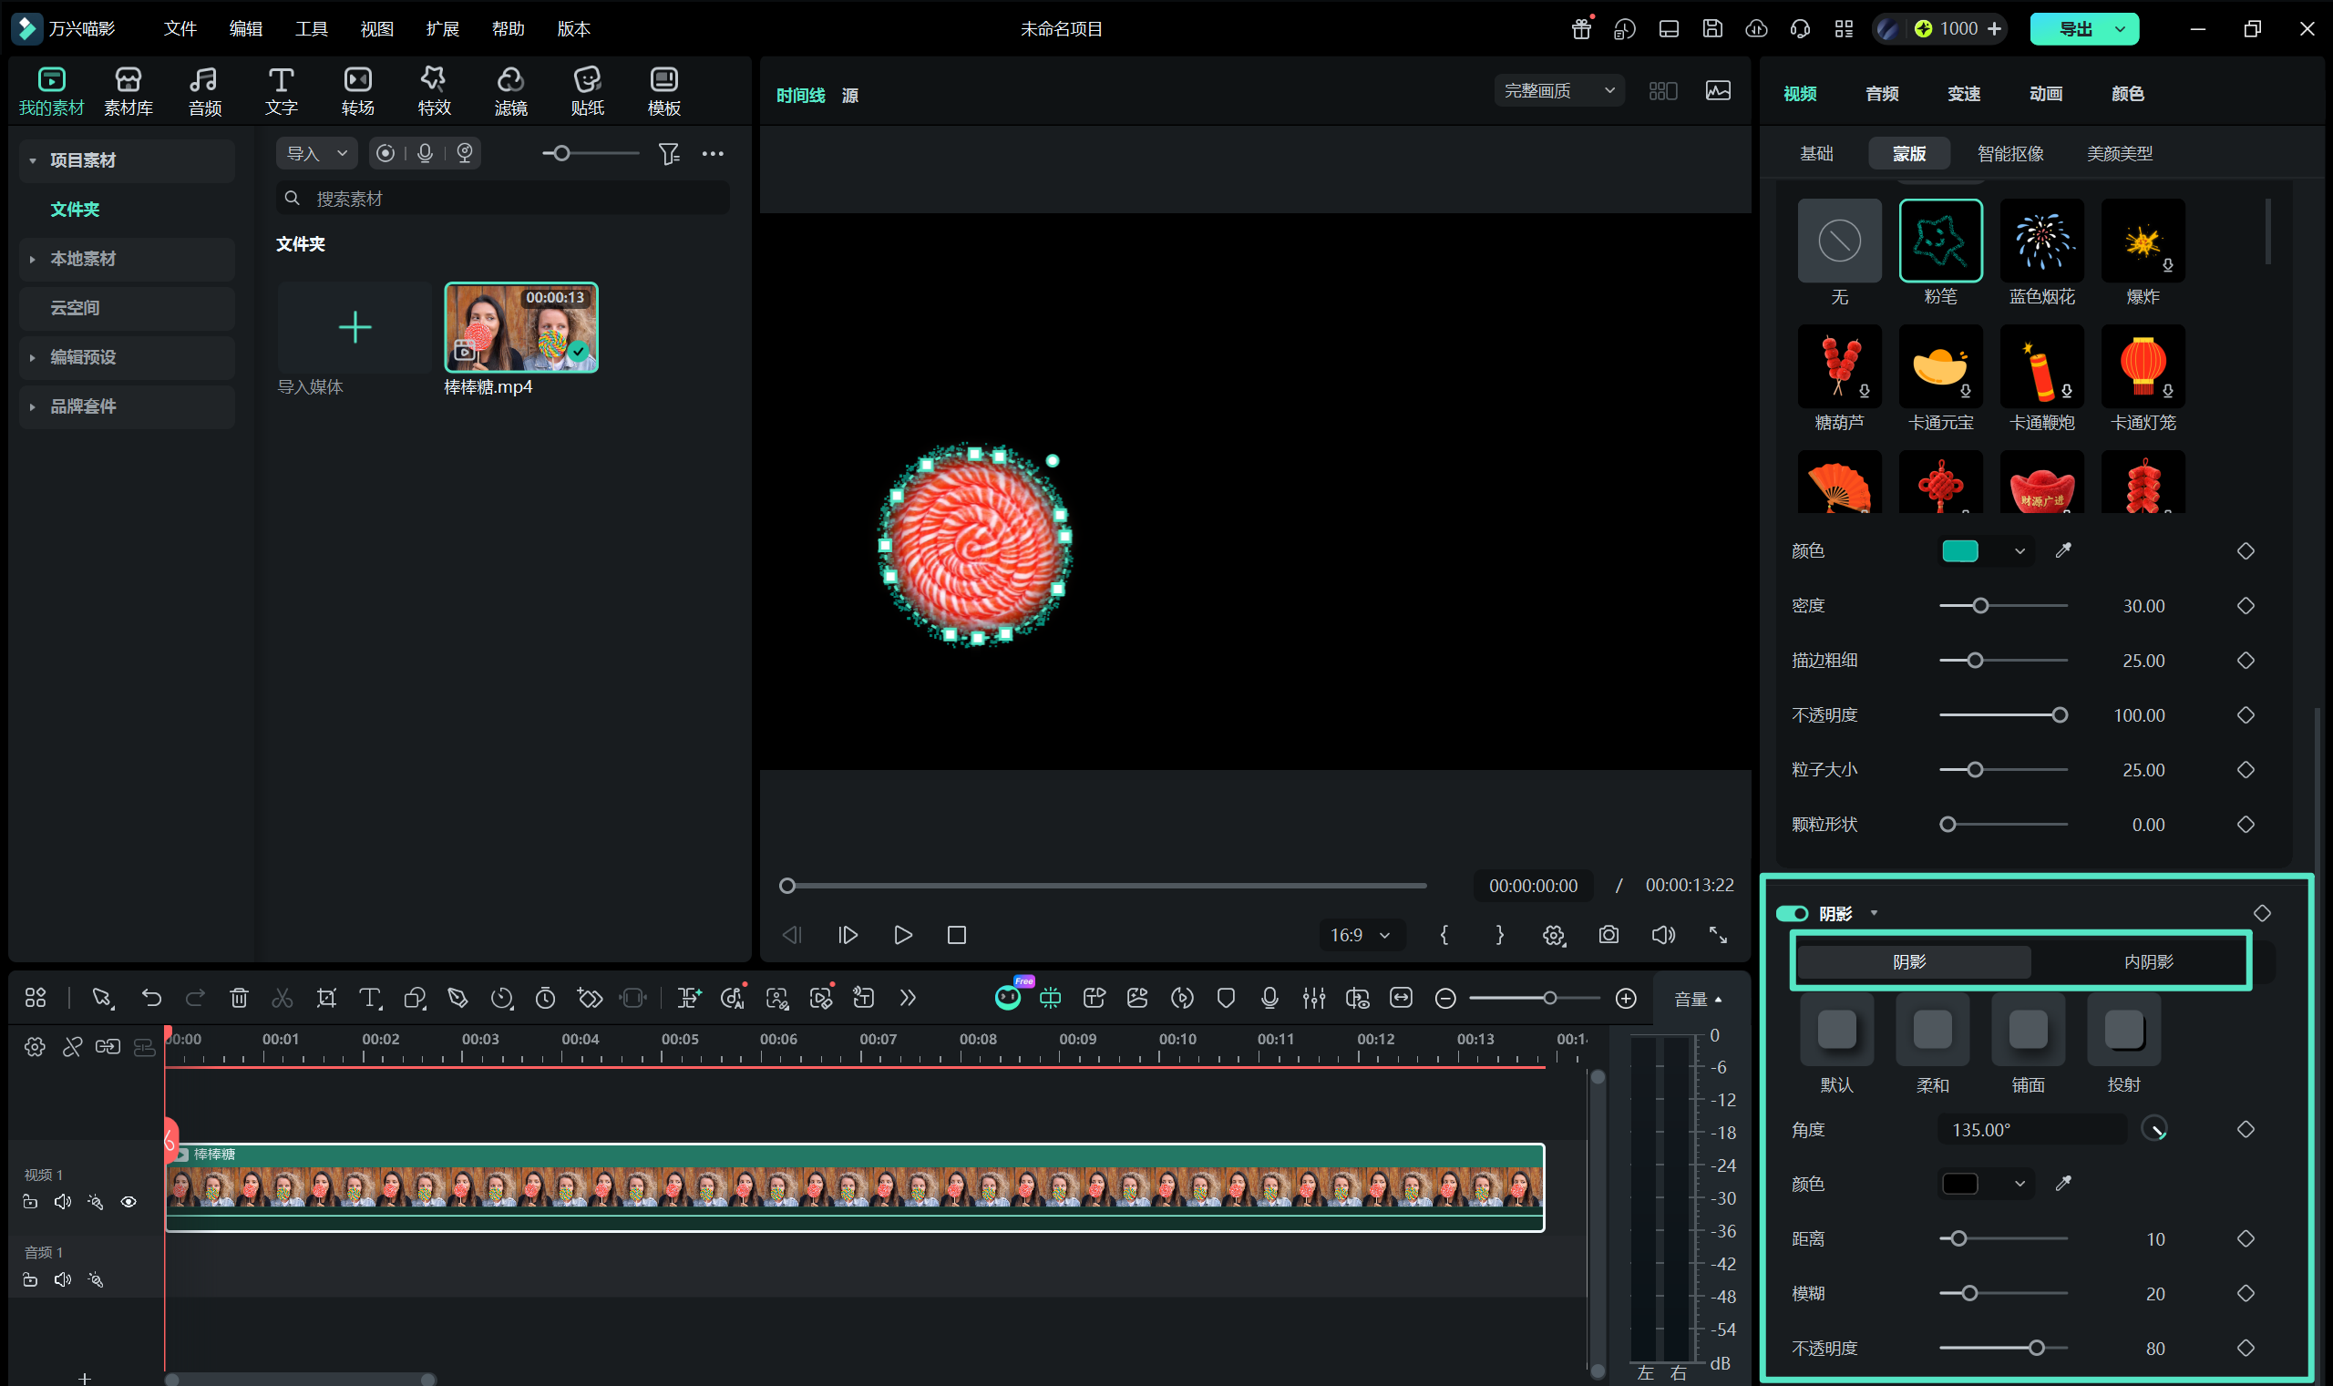Click the mask 颜色 teal color swatch
This screenshot has width=2333, height=1386.
[x=1959, y=550]
